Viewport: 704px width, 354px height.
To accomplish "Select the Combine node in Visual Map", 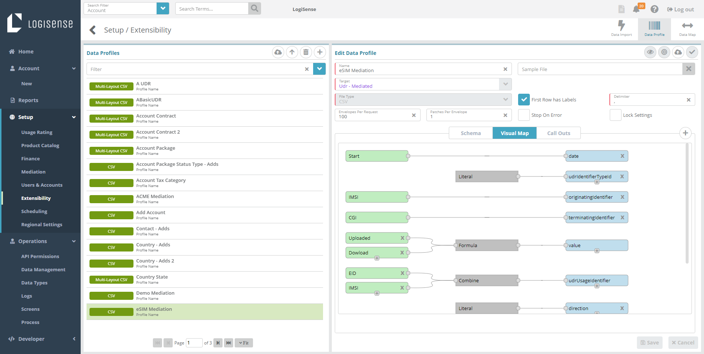I will [487, 280].
